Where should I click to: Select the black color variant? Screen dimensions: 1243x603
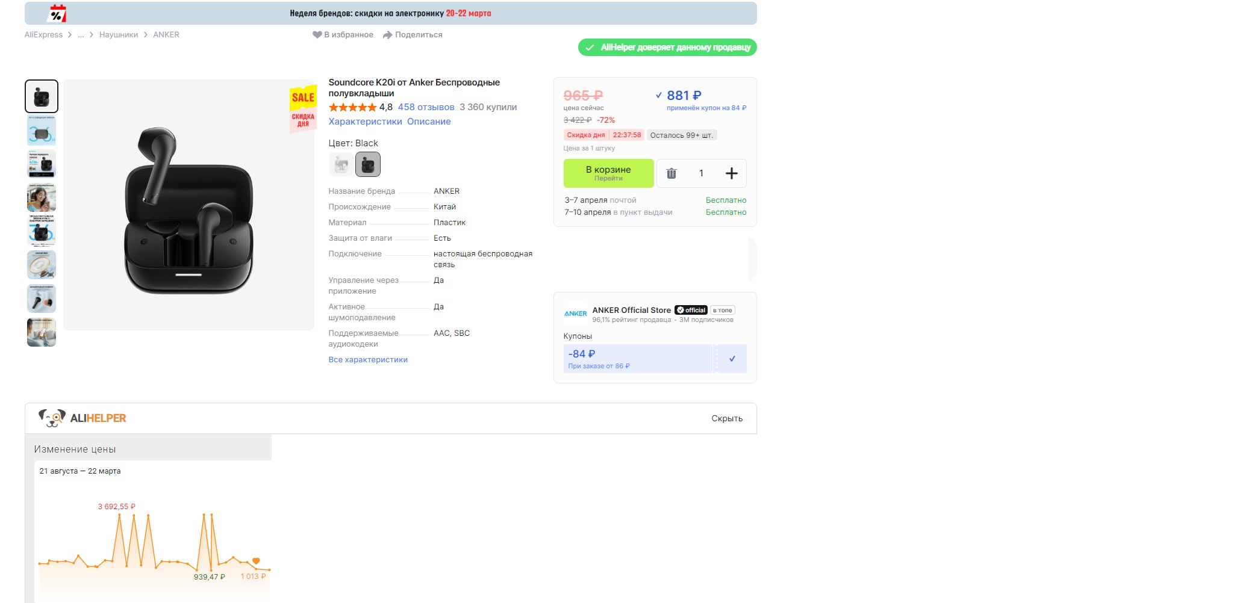(x=368, y=164)
